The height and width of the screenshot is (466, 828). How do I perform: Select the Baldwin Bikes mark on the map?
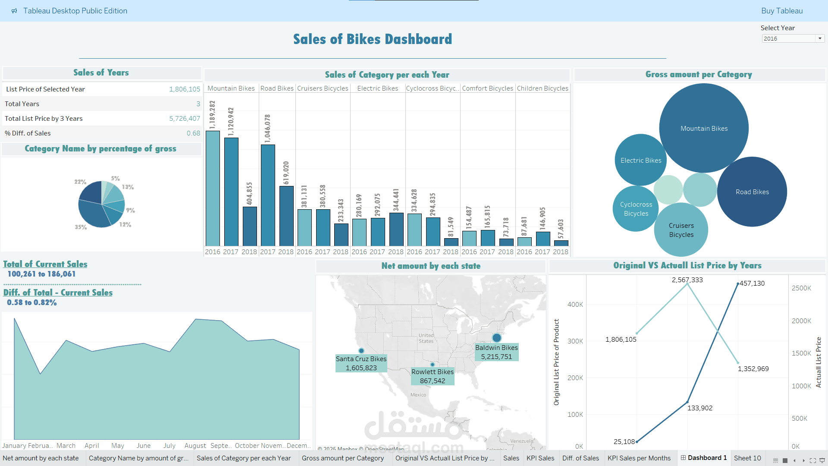[x=496, y=338]
